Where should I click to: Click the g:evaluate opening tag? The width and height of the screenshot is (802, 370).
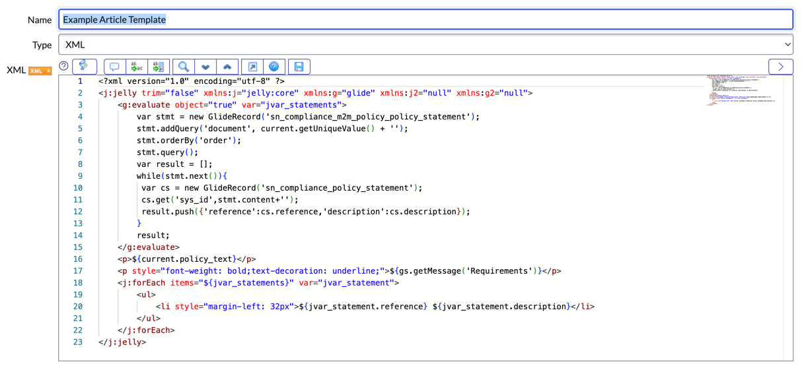[232, 105]
